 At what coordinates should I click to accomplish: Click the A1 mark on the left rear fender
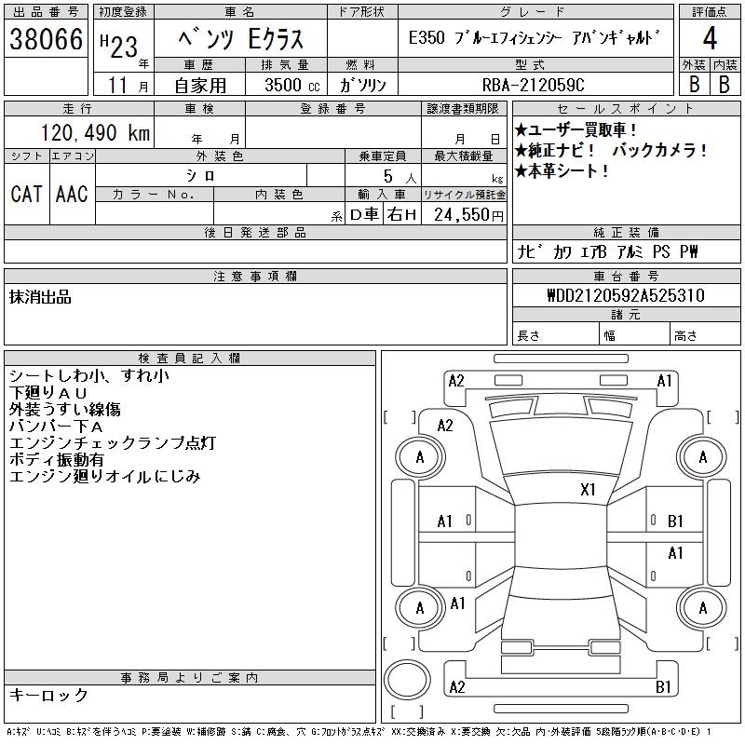[457, 603]
